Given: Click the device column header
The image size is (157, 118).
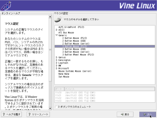Looking at the screenshot, I should pyautogui.click(x=110, y=89).
